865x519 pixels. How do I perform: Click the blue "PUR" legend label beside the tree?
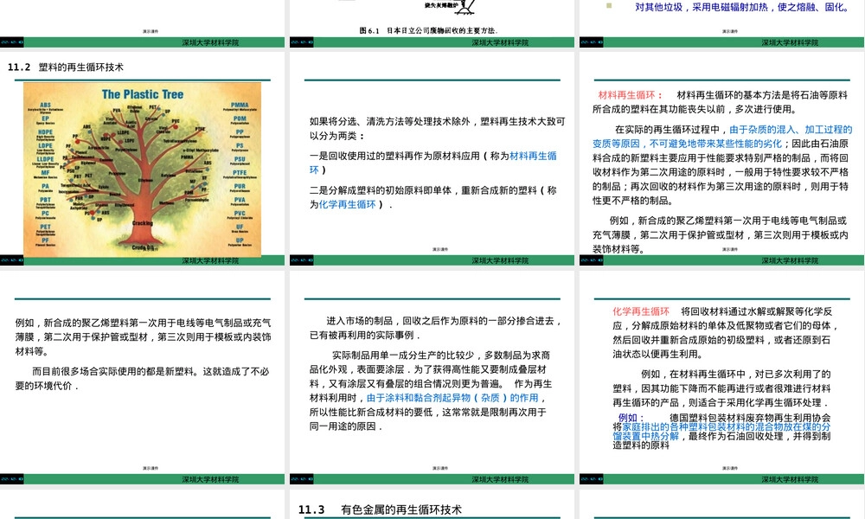point(240,187)
